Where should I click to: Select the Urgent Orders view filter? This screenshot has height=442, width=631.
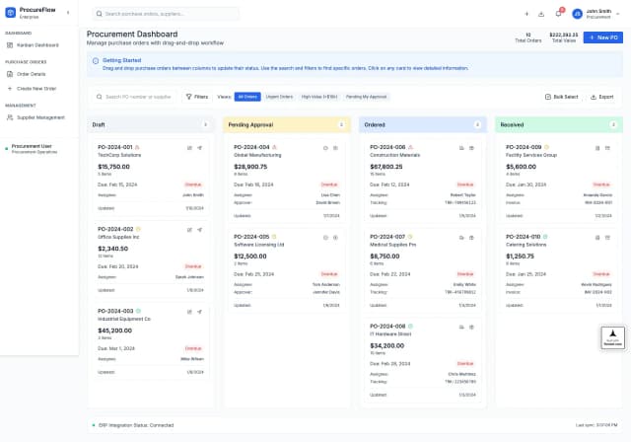279,97
